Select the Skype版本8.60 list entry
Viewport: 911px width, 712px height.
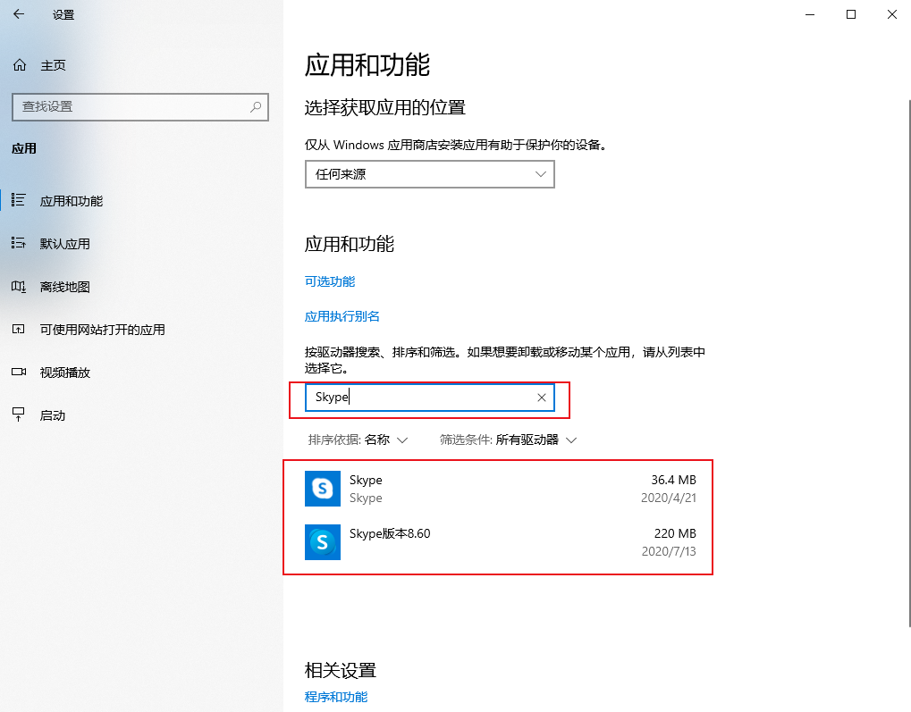coord(501,542)
